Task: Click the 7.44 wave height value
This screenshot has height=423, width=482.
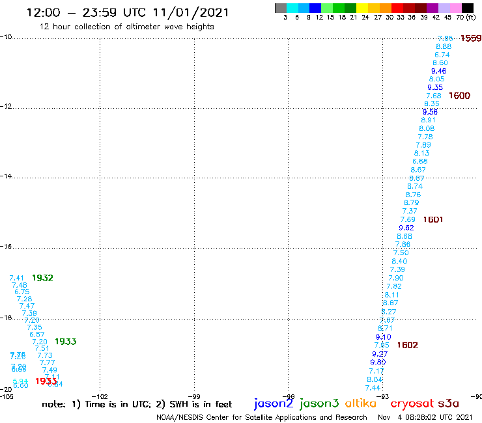Action: pos(373,388)
